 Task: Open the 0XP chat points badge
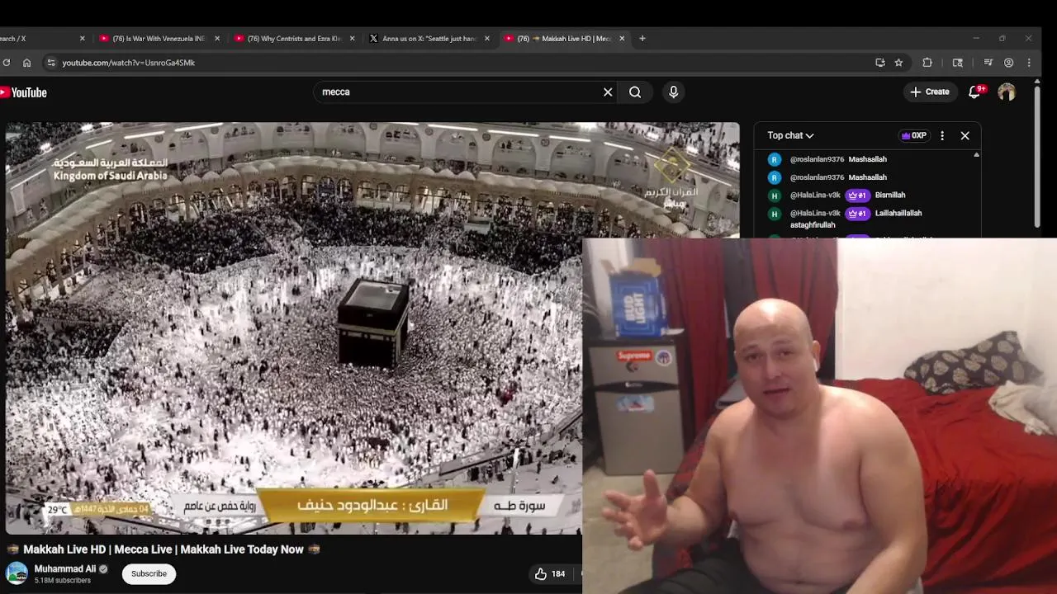[913, 135]
